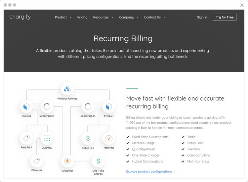Click the Customer person icon
Screen dimensions: 248x182
67,161
